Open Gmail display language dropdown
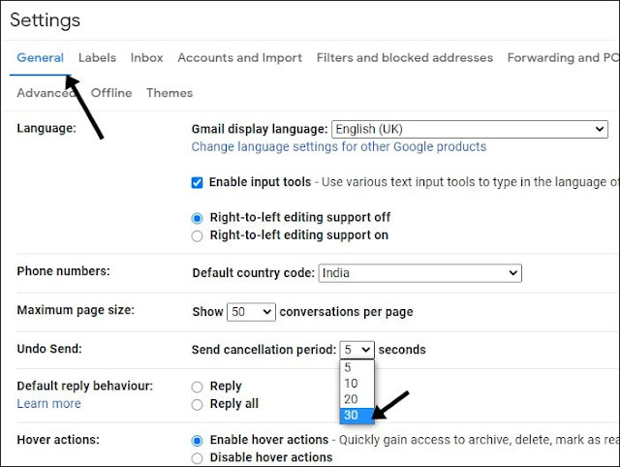 click(x=470, y=129)
